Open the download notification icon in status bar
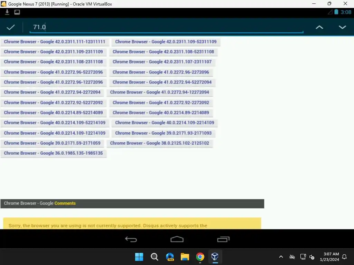Screen dimensions: 354x265 7,12
